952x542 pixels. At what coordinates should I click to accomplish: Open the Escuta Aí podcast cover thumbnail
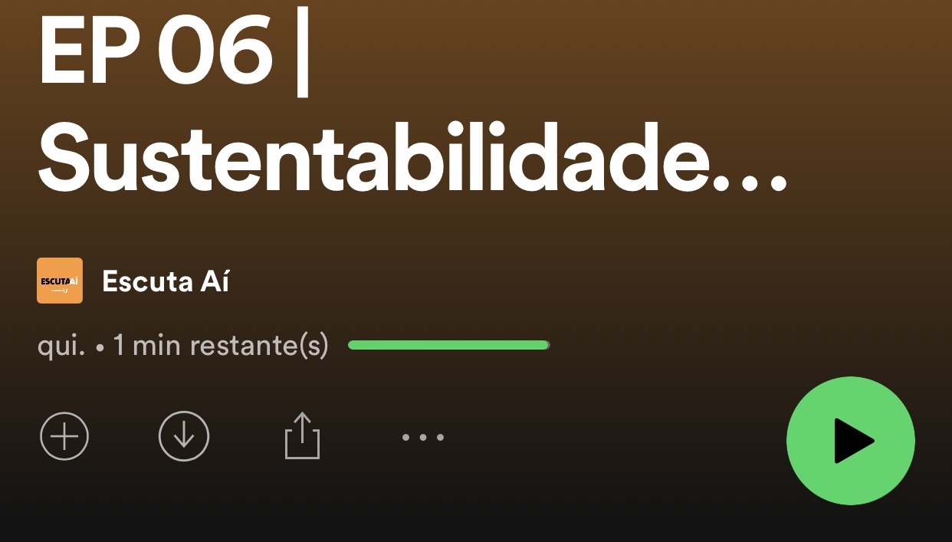coord(60,281)
